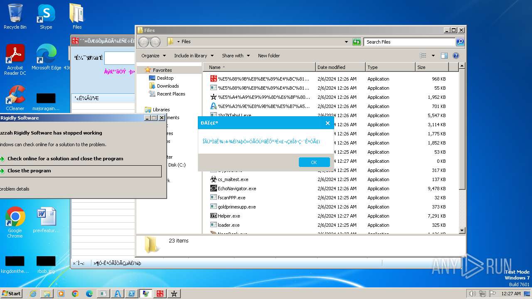Screen dimensions: 532x299
Task: Click the volume icon in system tray
Action: (472, 294)
